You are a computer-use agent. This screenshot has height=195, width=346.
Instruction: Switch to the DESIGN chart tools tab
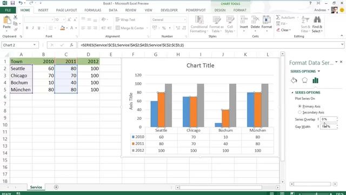click(220, 10)
